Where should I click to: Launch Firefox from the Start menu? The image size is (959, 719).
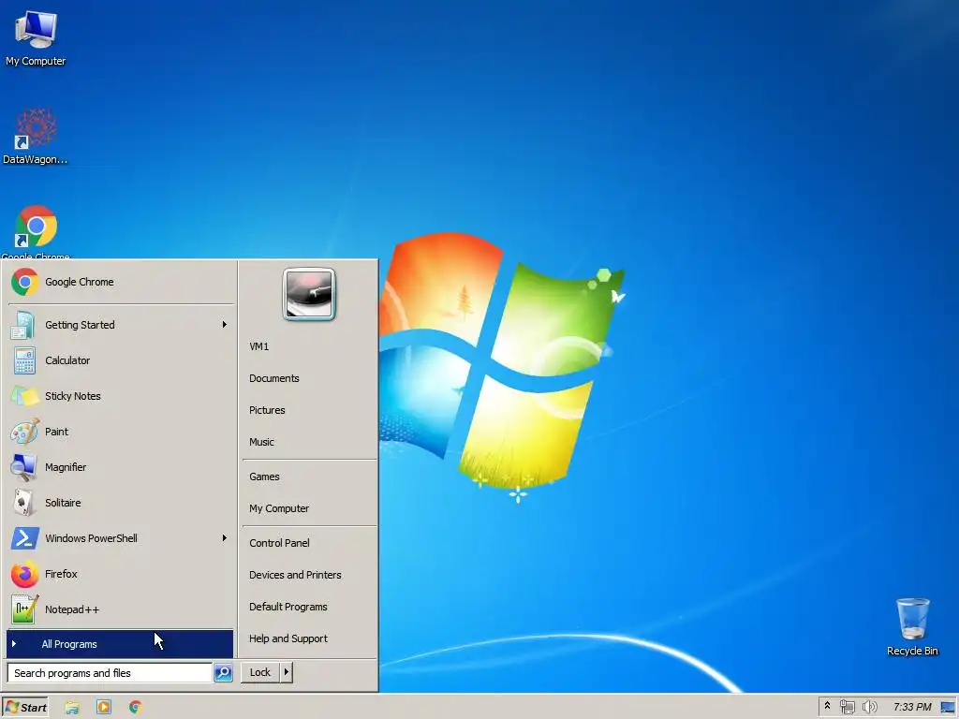pos(121,574)
